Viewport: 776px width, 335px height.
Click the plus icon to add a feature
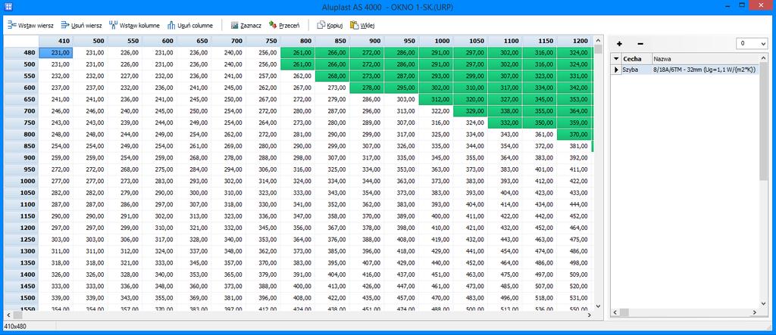pos(619,44)
